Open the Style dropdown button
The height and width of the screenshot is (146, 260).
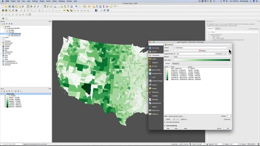[x=177, y=129]
